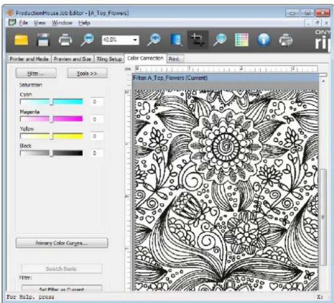
Task: Click the Yellow value input field
Action: click(x=97, y=136)
